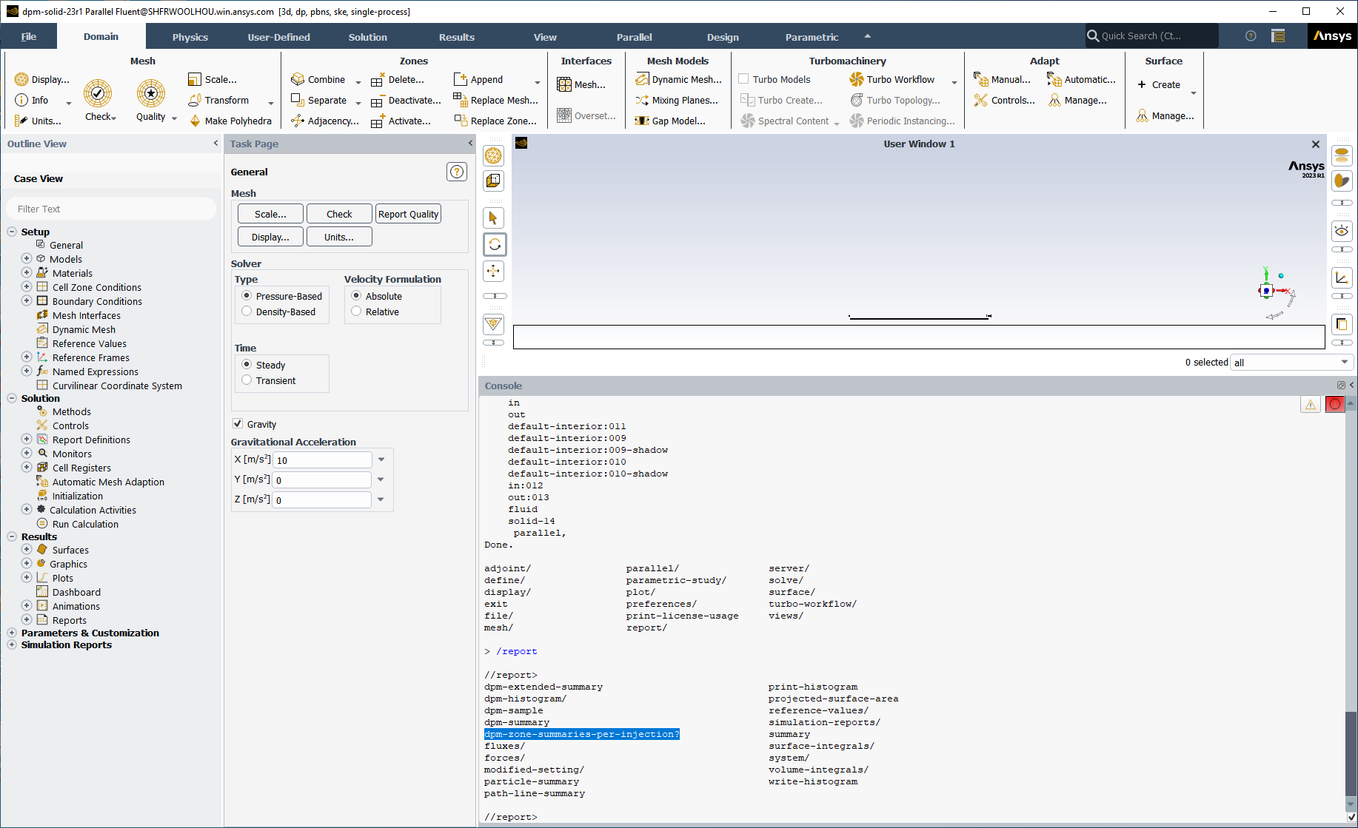Click the console warning triangle icon
The height and width of the screenshot is (828, 1358).
[x=1311, y=404]
